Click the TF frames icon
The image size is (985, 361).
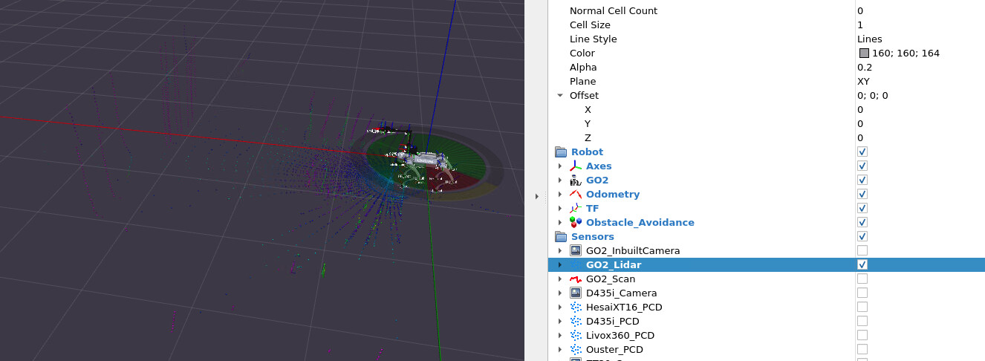click(x=576, y=209)
